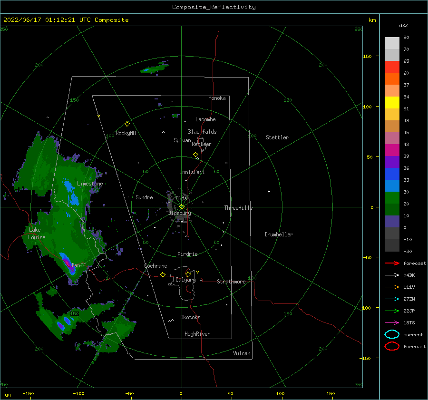428x400 pixels.
Task: Click the Strathmore label
Action: tap(231, 282)
